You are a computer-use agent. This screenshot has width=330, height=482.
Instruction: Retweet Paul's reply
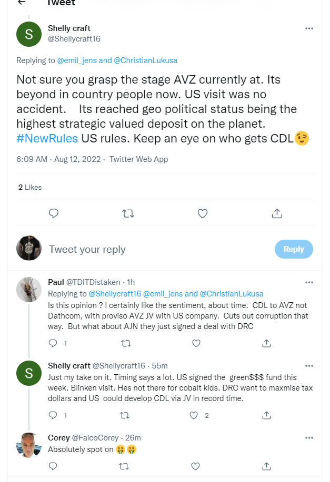pos(124,343)
